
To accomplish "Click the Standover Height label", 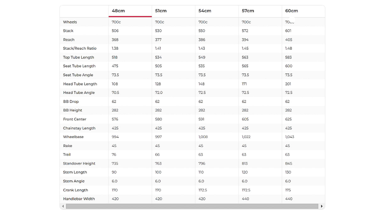I will (79, 163).
